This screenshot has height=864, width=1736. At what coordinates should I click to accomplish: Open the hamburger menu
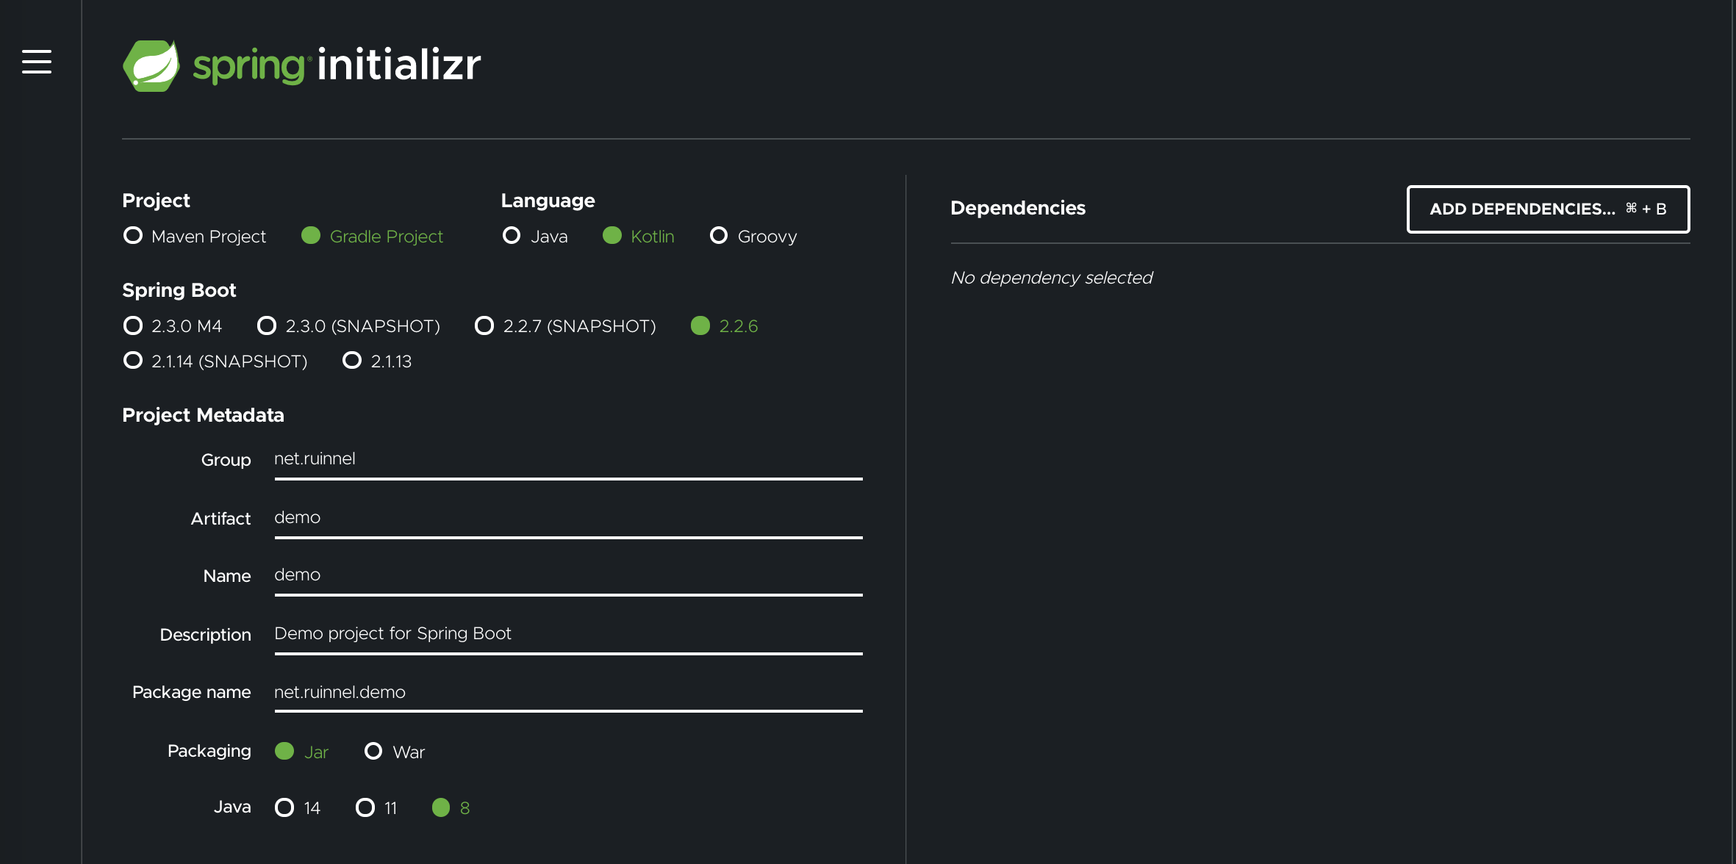coord(37,62)
